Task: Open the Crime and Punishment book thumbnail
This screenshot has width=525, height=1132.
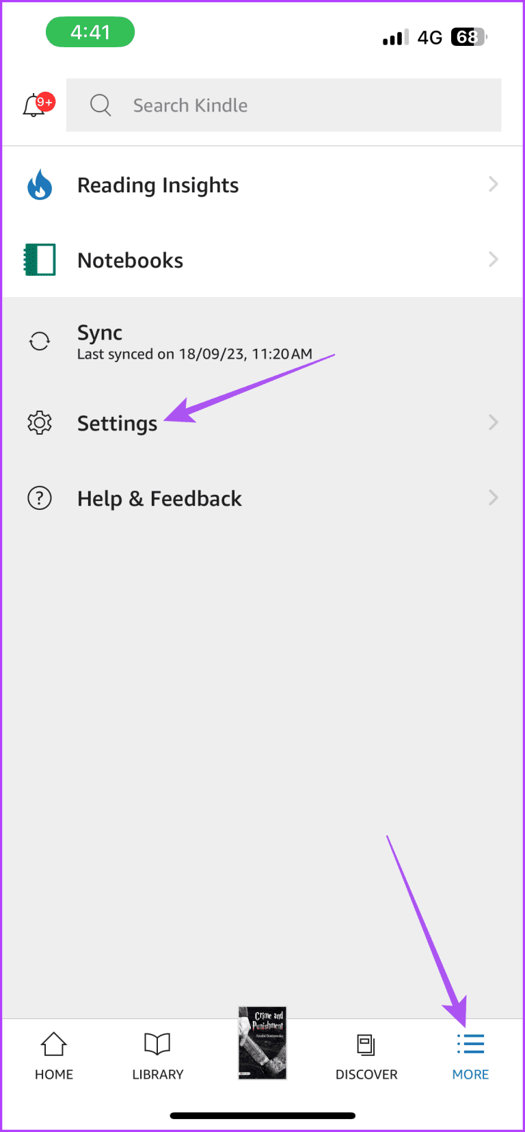Action: [x=262, y=1043]
